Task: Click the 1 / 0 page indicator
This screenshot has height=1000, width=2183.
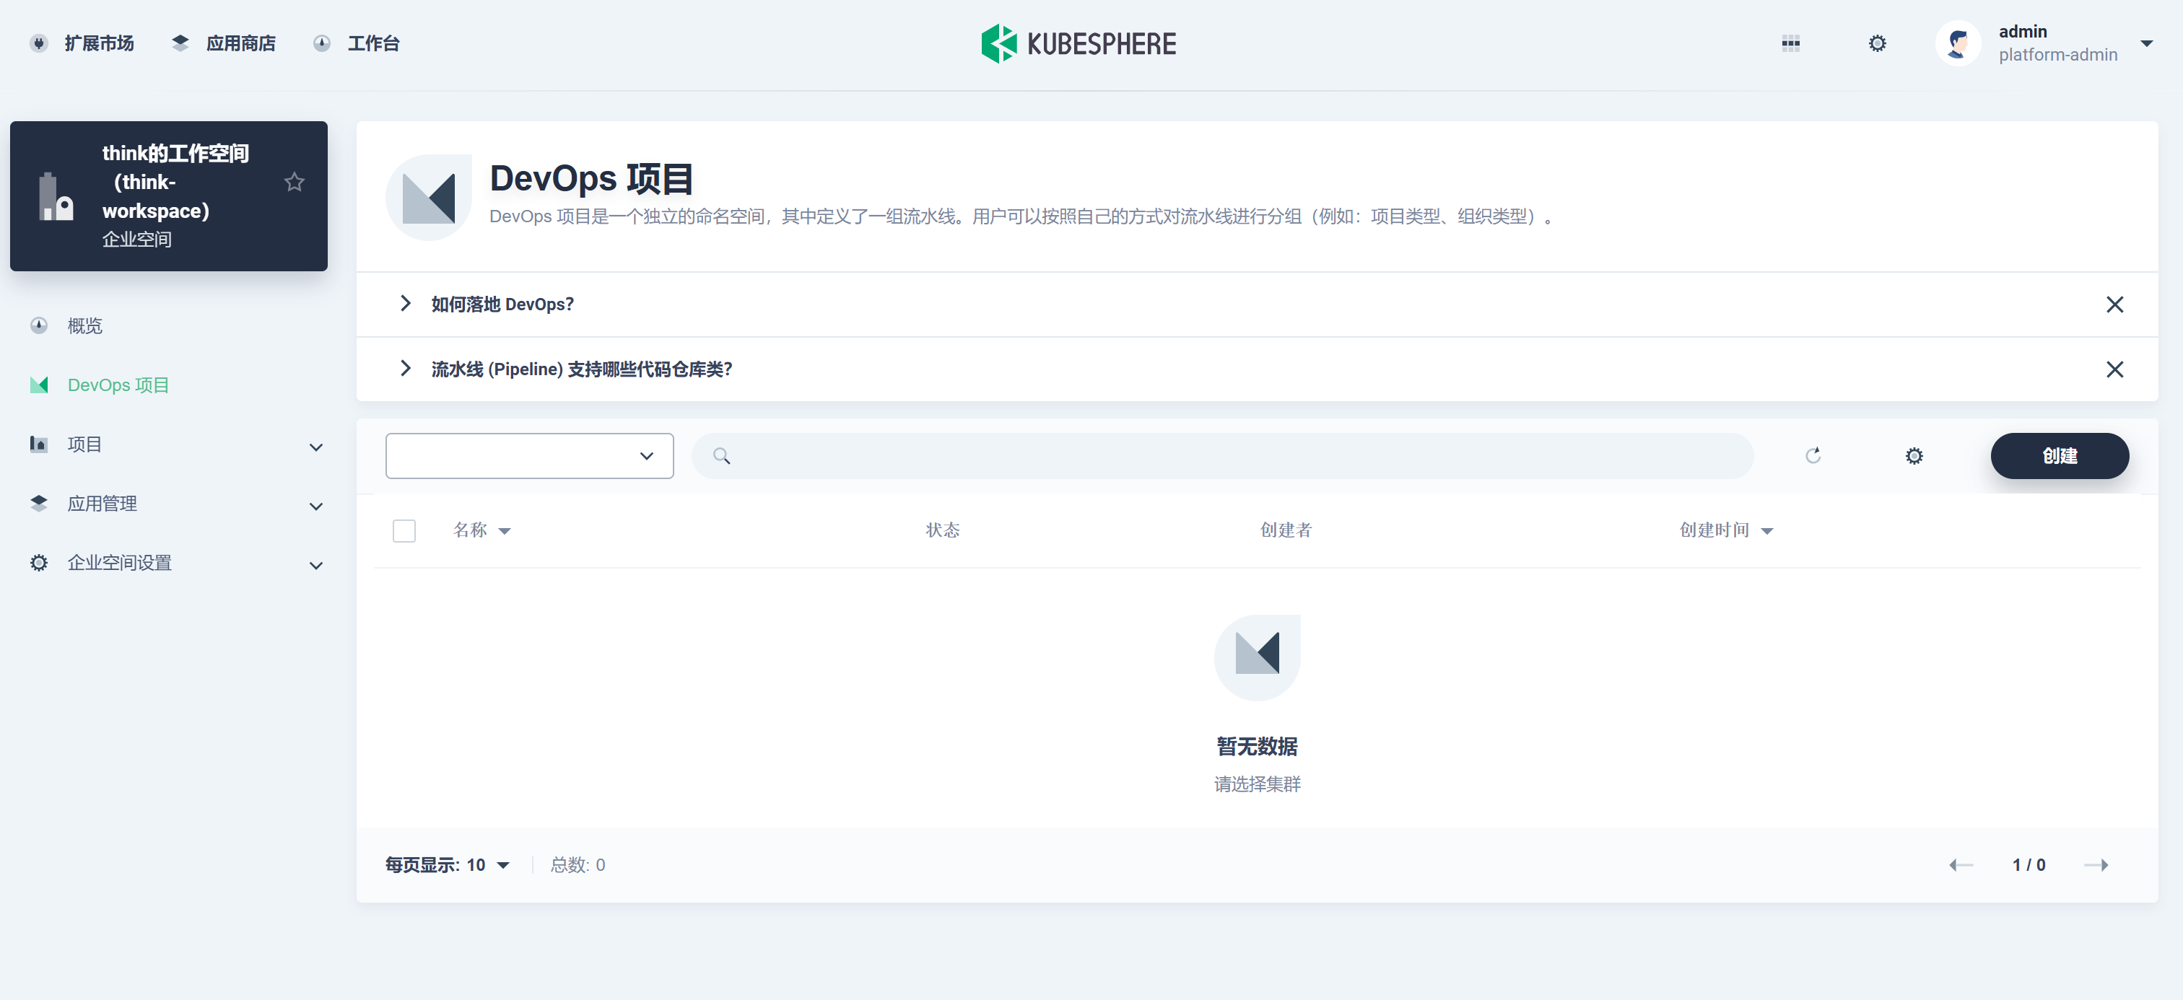Action: 2029,864
